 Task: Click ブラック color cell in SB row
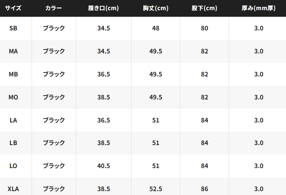tap(54, 28)
